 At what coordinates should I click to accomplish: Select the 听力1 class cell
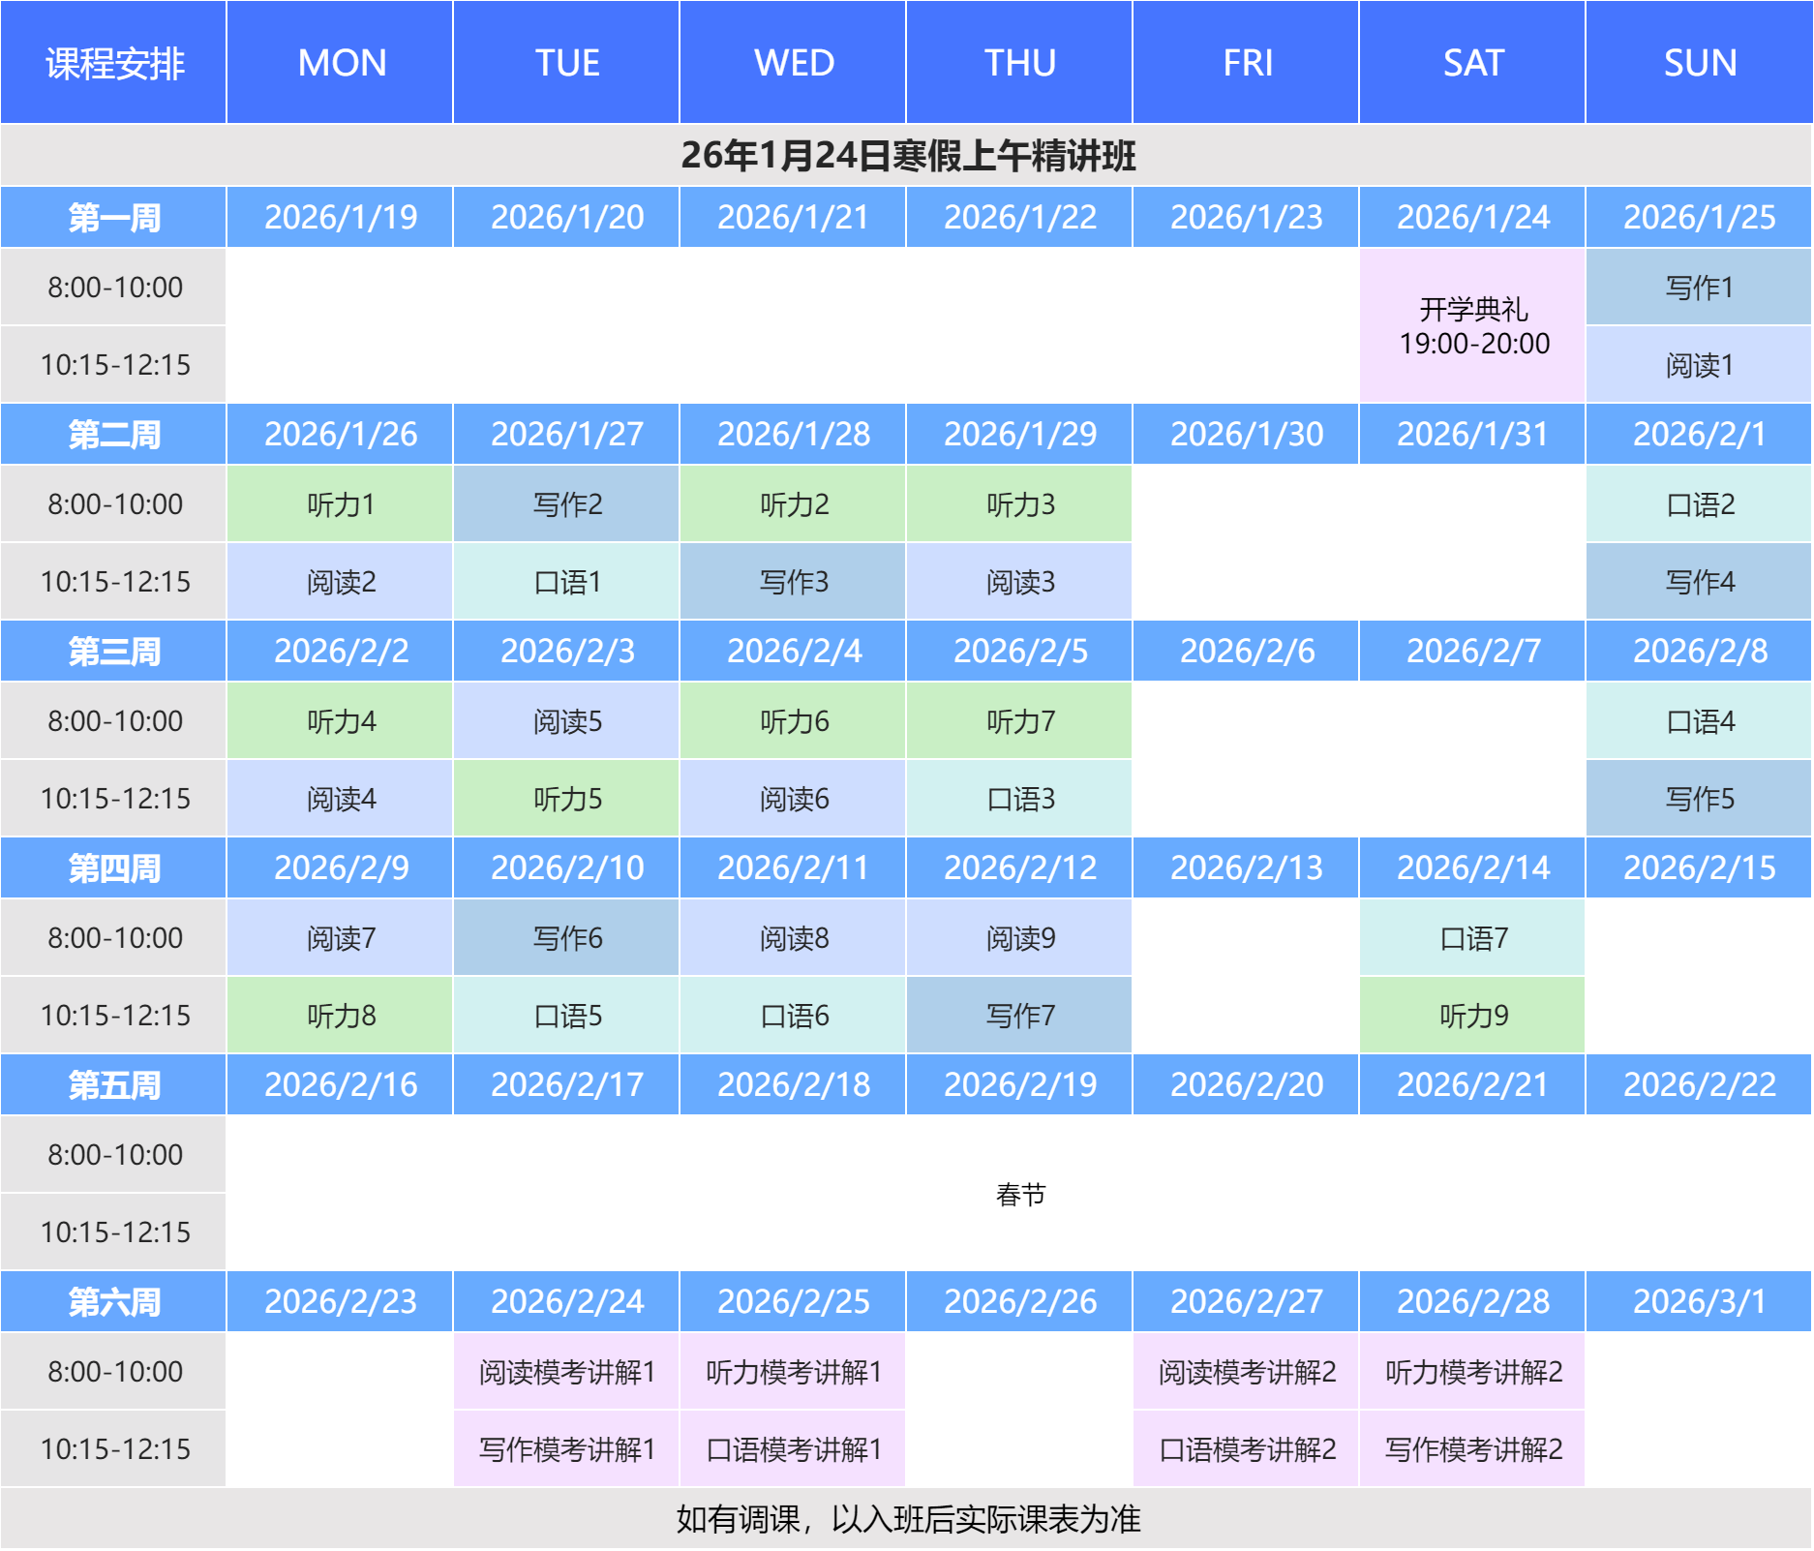pos(341,504)
